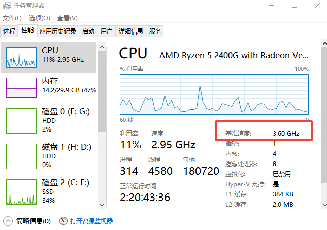This screenshot has height=230, width=327.
Task: Open 磁盘 0 (F: G:) performance view
Action: (x=49, y=120)
